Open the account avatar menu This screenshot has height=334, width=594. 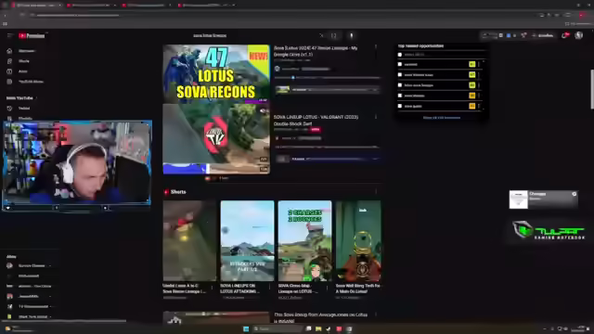pos(578,35)
